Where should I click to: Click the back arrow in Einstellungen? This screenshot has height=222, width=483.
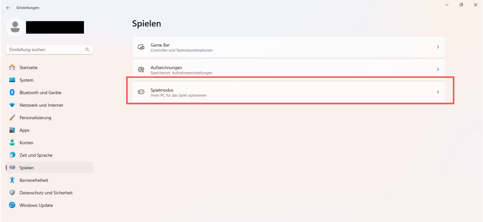[x=8, y=8]
